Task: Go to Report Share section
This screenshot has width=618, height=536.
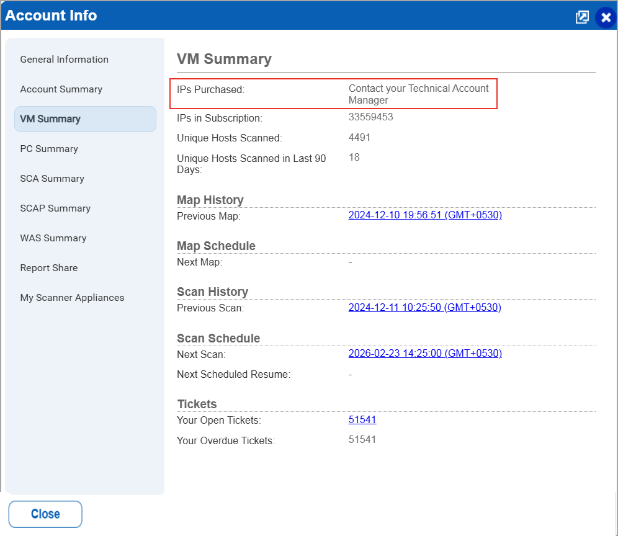Action: 49,267
